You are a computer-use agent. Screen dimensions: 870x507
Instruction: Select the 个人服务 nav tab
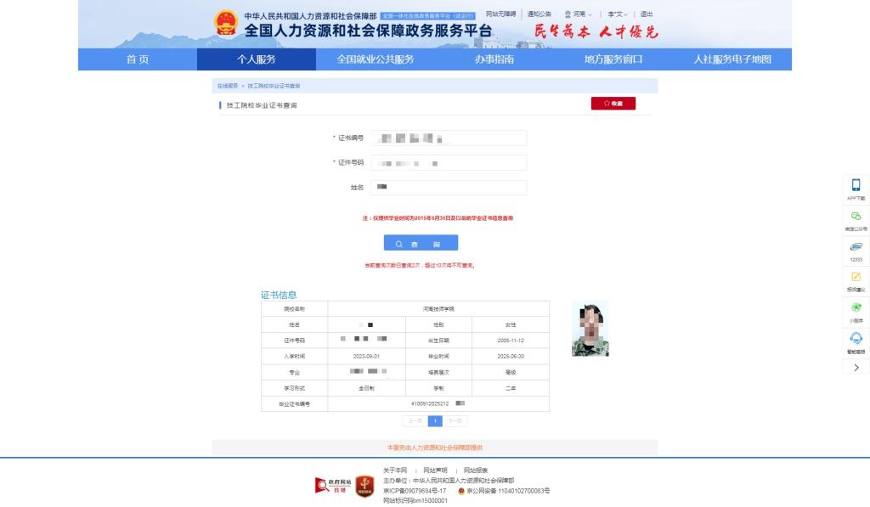click(257, 59)
